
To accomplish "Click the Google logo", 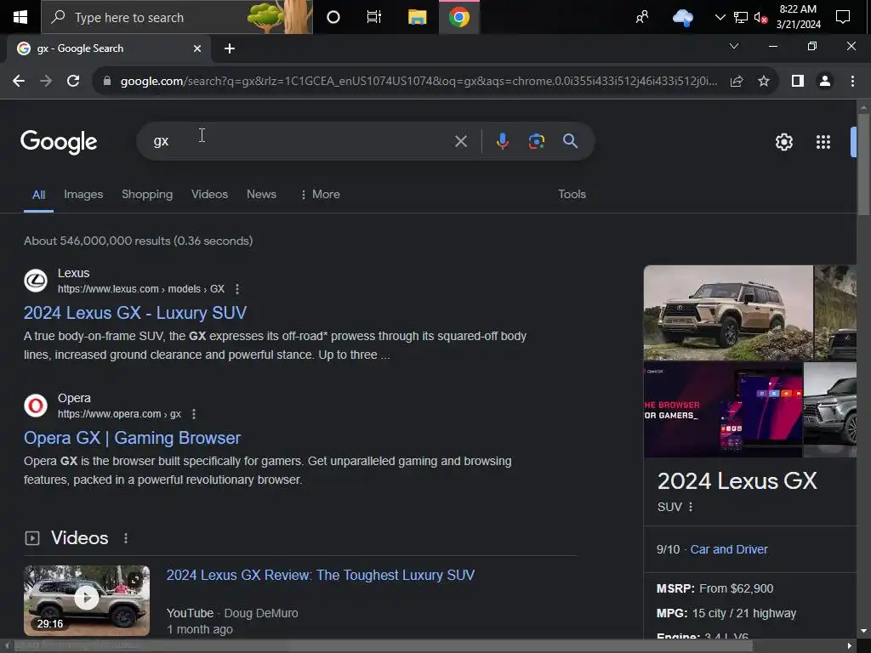I will coord(59,142).
